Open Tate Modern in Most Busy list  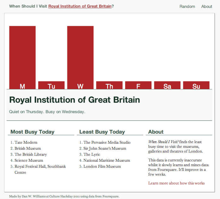pyautogui.click(x=26, y=142)
